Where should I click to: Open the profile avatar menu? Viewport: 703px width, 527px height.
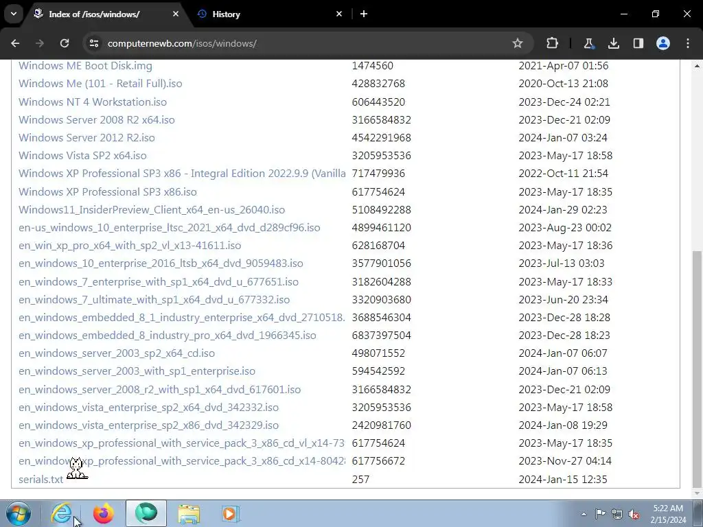[663, 43]
